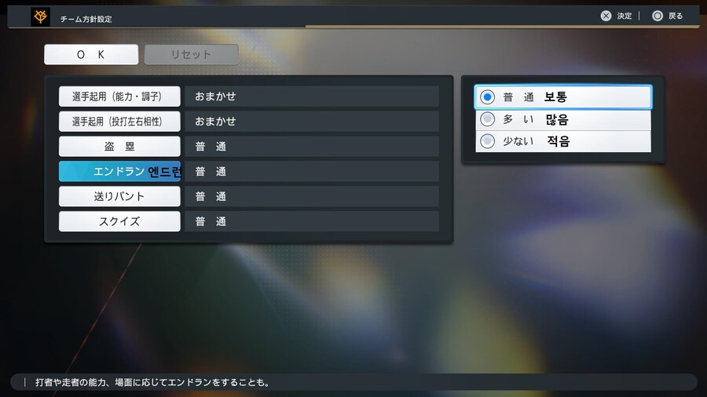
Task: Open the スクイズ value field
Action: coord(311,221)
